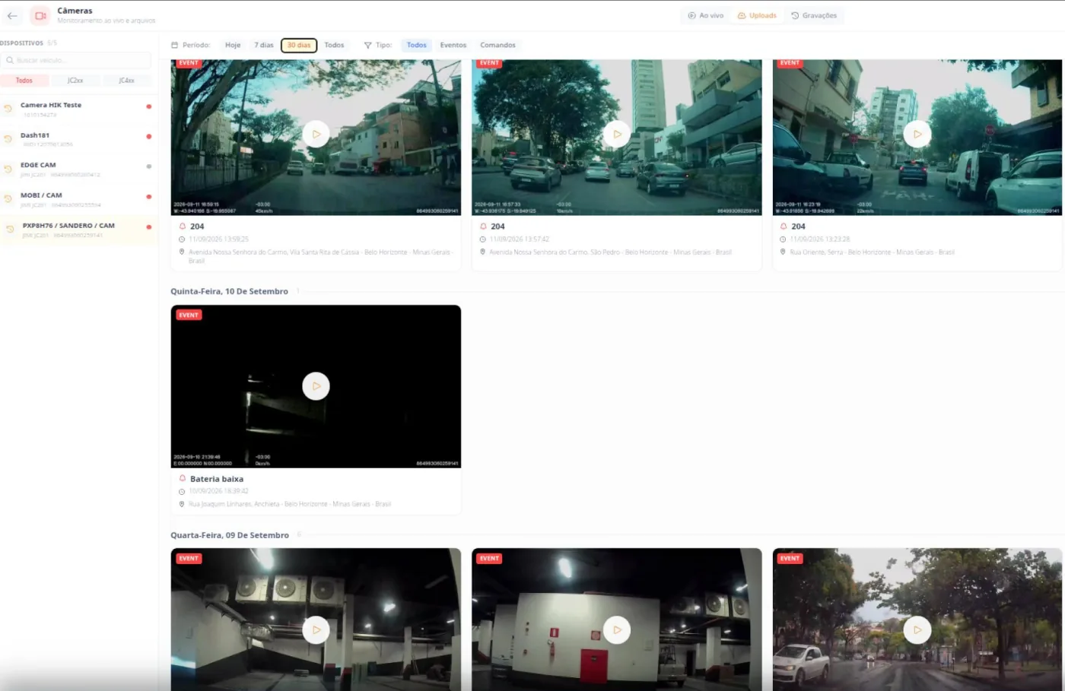Click the grey status dot for EDGE CAM
The width and height of the screenshot is (1065, 691).
(x=148, y=166)
